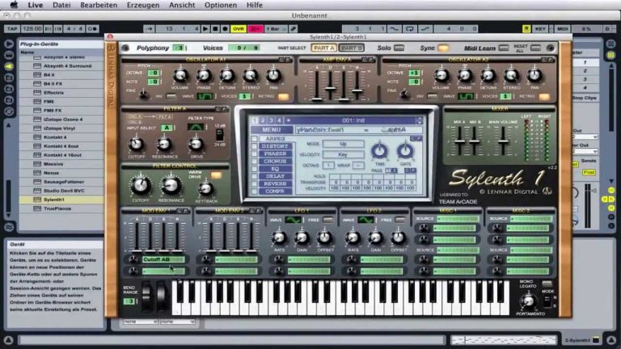Viewport: 621px width, 349px height.
Task: Toggle the LFO 1 Free switch
Action: (x=328, y=220)
